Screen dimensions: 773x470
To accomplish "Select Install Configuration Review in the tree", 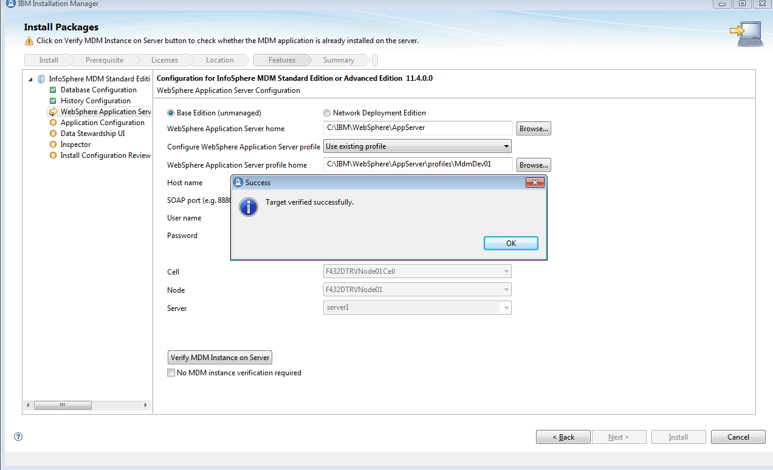I will click(x=106, y=155).
